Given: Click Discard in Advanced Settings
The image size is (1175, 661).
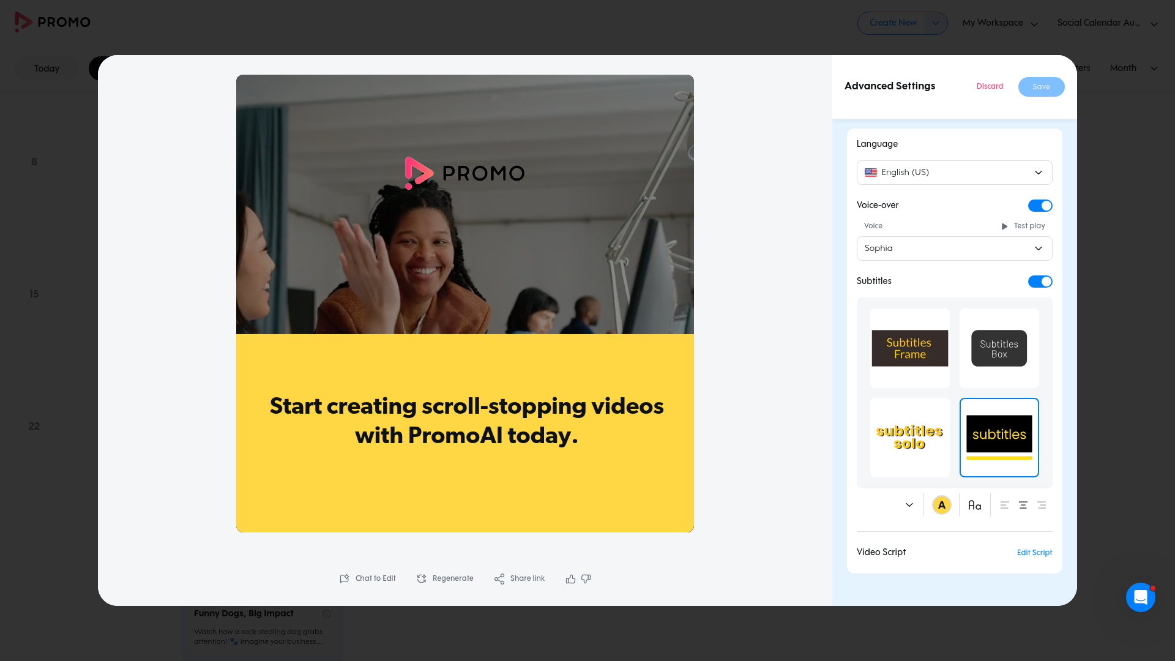Looking at the screenshot, I should coord(990,86).
